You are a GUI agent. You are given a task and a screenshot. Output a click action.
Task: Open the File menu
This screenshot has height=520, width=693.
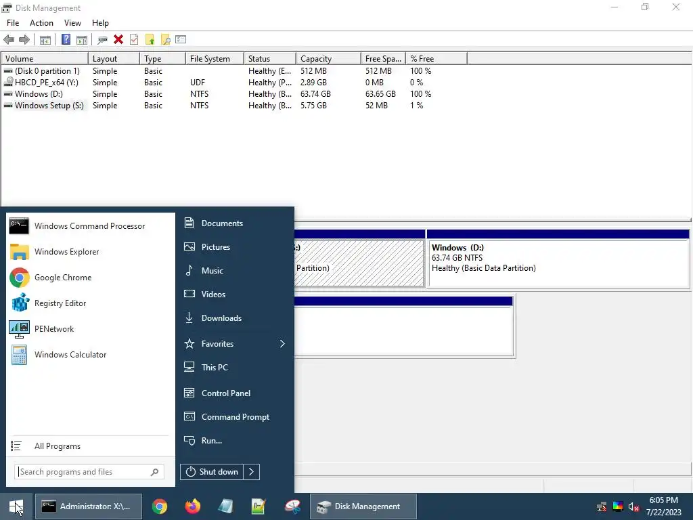(13, 23)
